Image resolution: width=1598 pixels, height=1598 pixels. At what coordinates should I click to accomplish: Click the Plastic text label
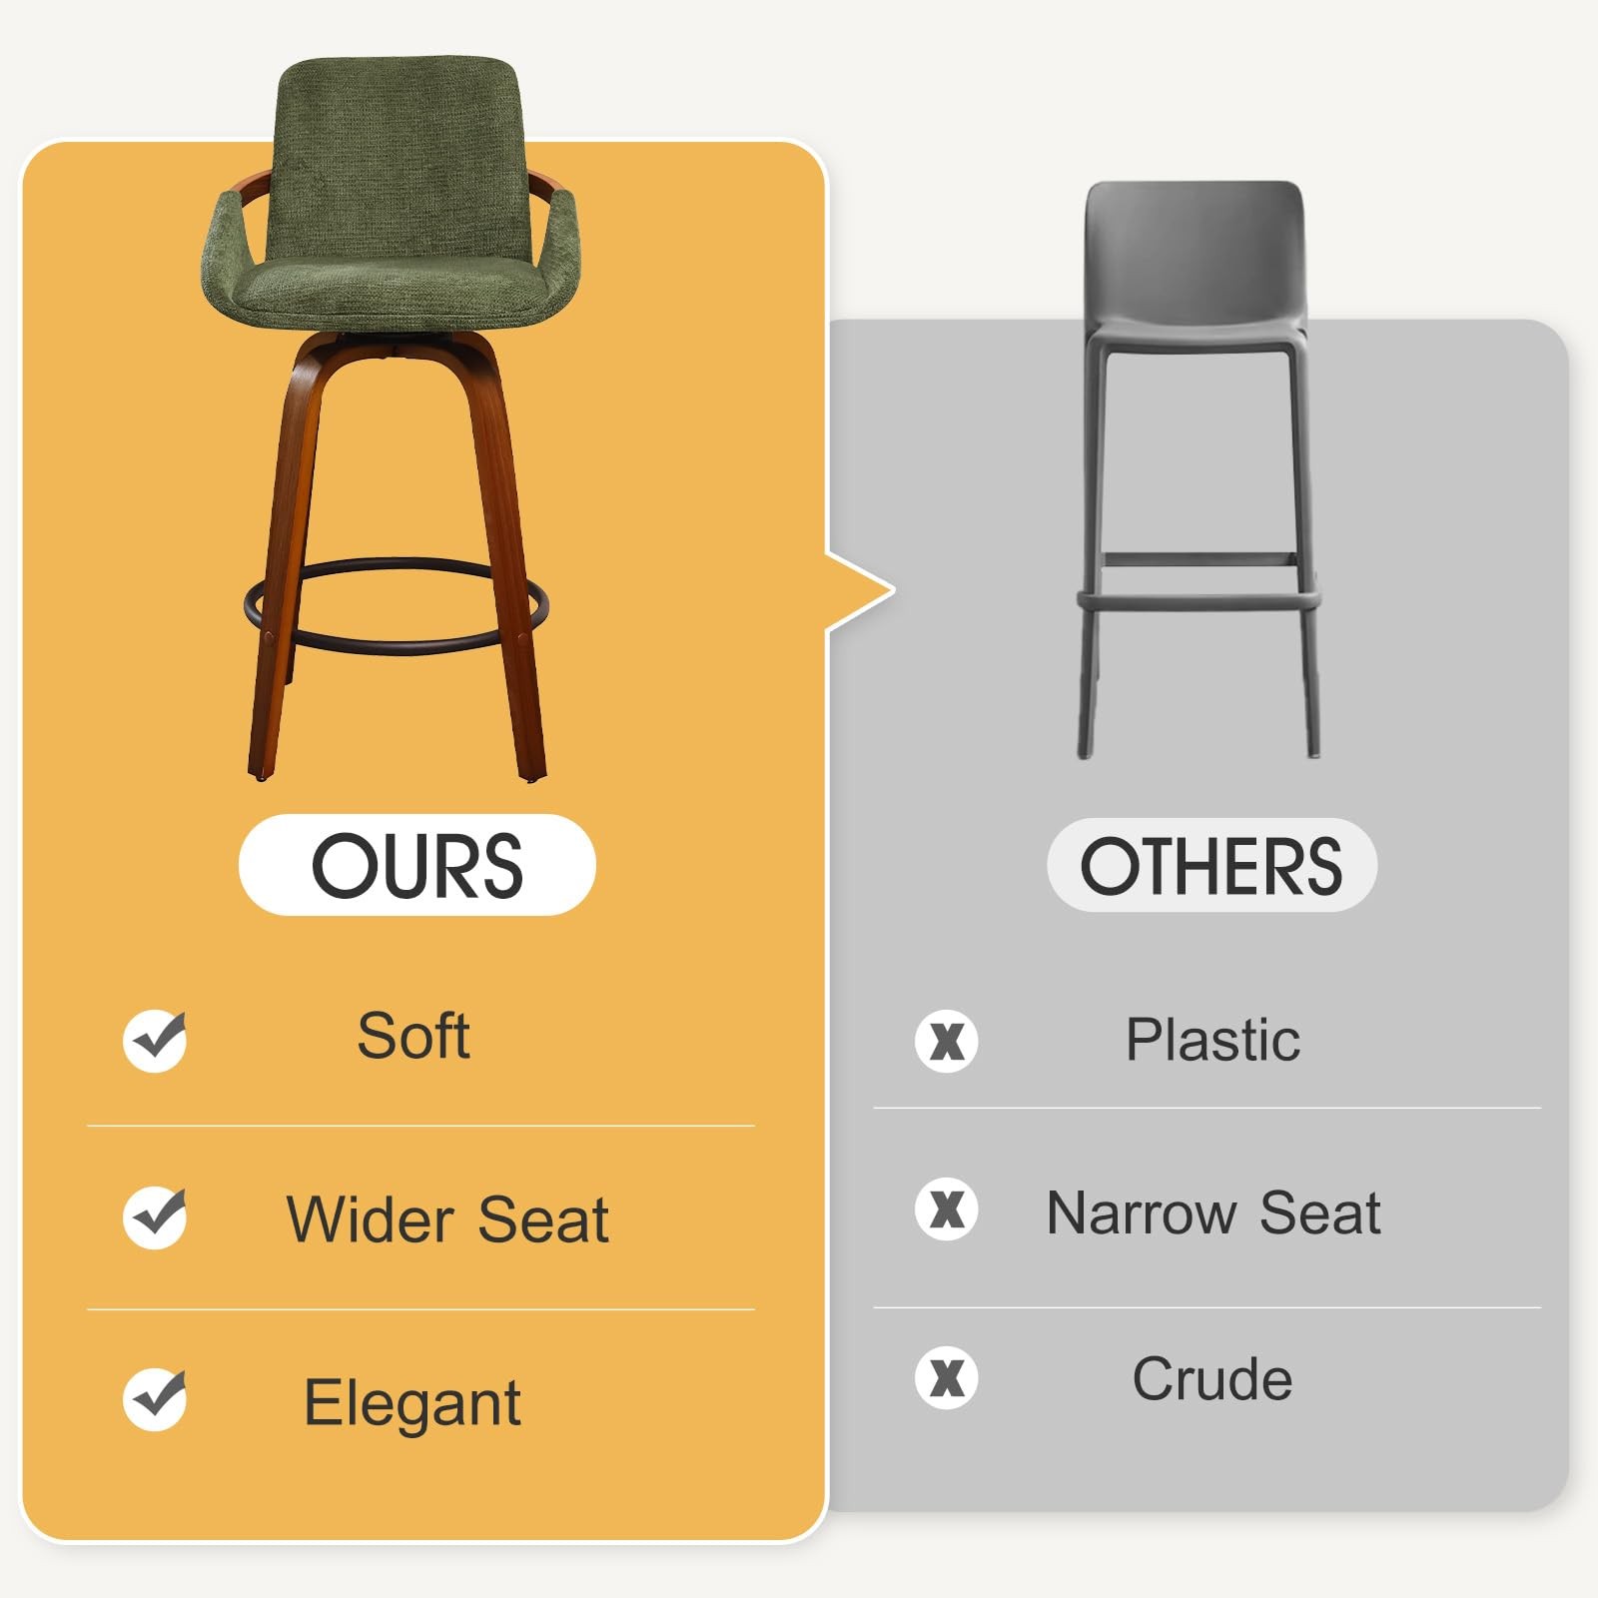pyautogui.click(x=1212, y=1040)
